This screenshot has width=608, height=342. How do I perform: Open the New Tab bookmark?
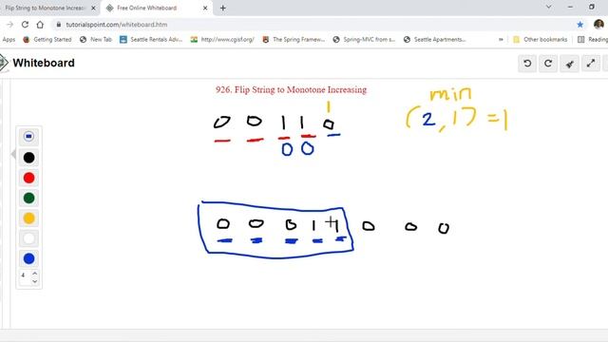pos(96,40)
